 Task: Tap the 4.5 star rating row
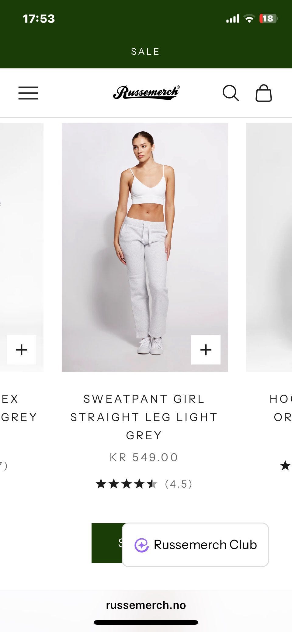coord(144,484)
